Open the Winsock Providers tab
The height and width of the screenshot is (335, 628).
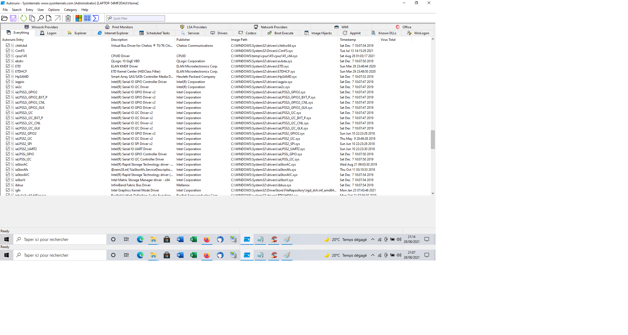(41, 27)
